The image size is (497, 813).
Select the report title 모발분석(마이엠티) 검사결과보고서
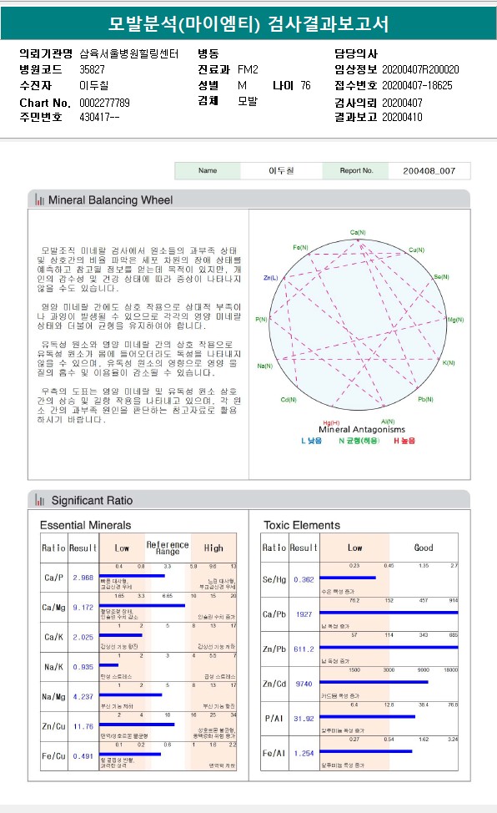point(248,24)
